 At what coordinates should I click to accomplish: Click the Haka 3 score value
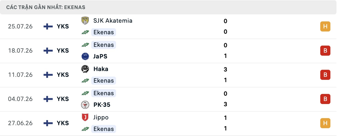[226, 69]
